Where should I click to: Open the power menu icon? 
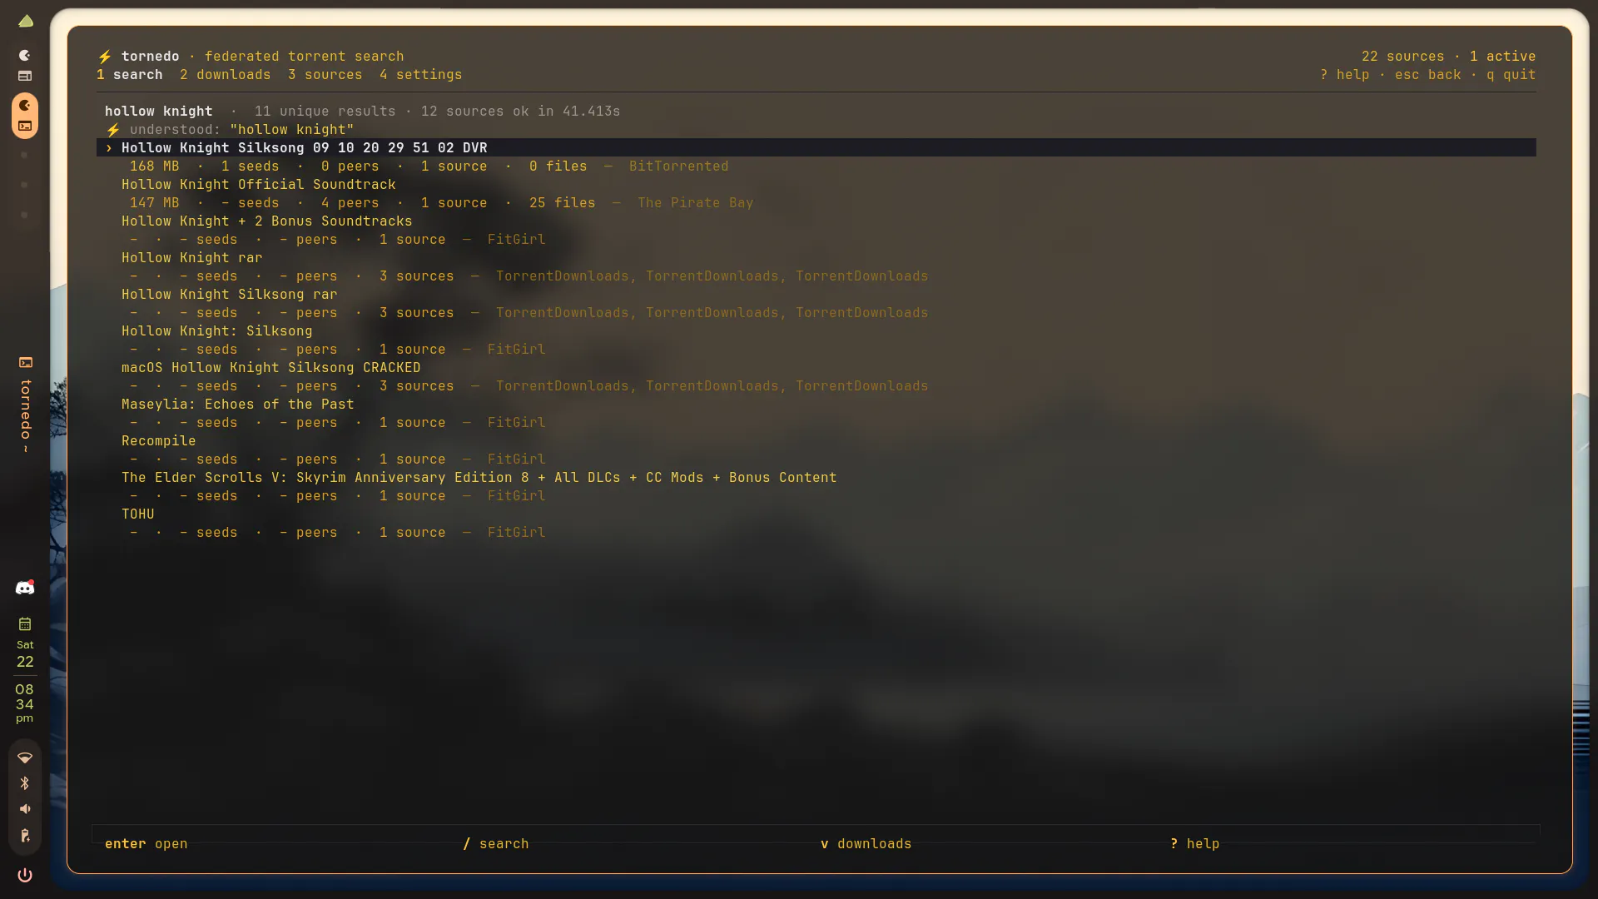point(25,875)
